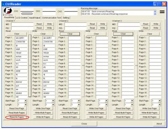168x129 pixels.
Task: Write the Channel 2 PID value
Action: click(x=103, y=28)
